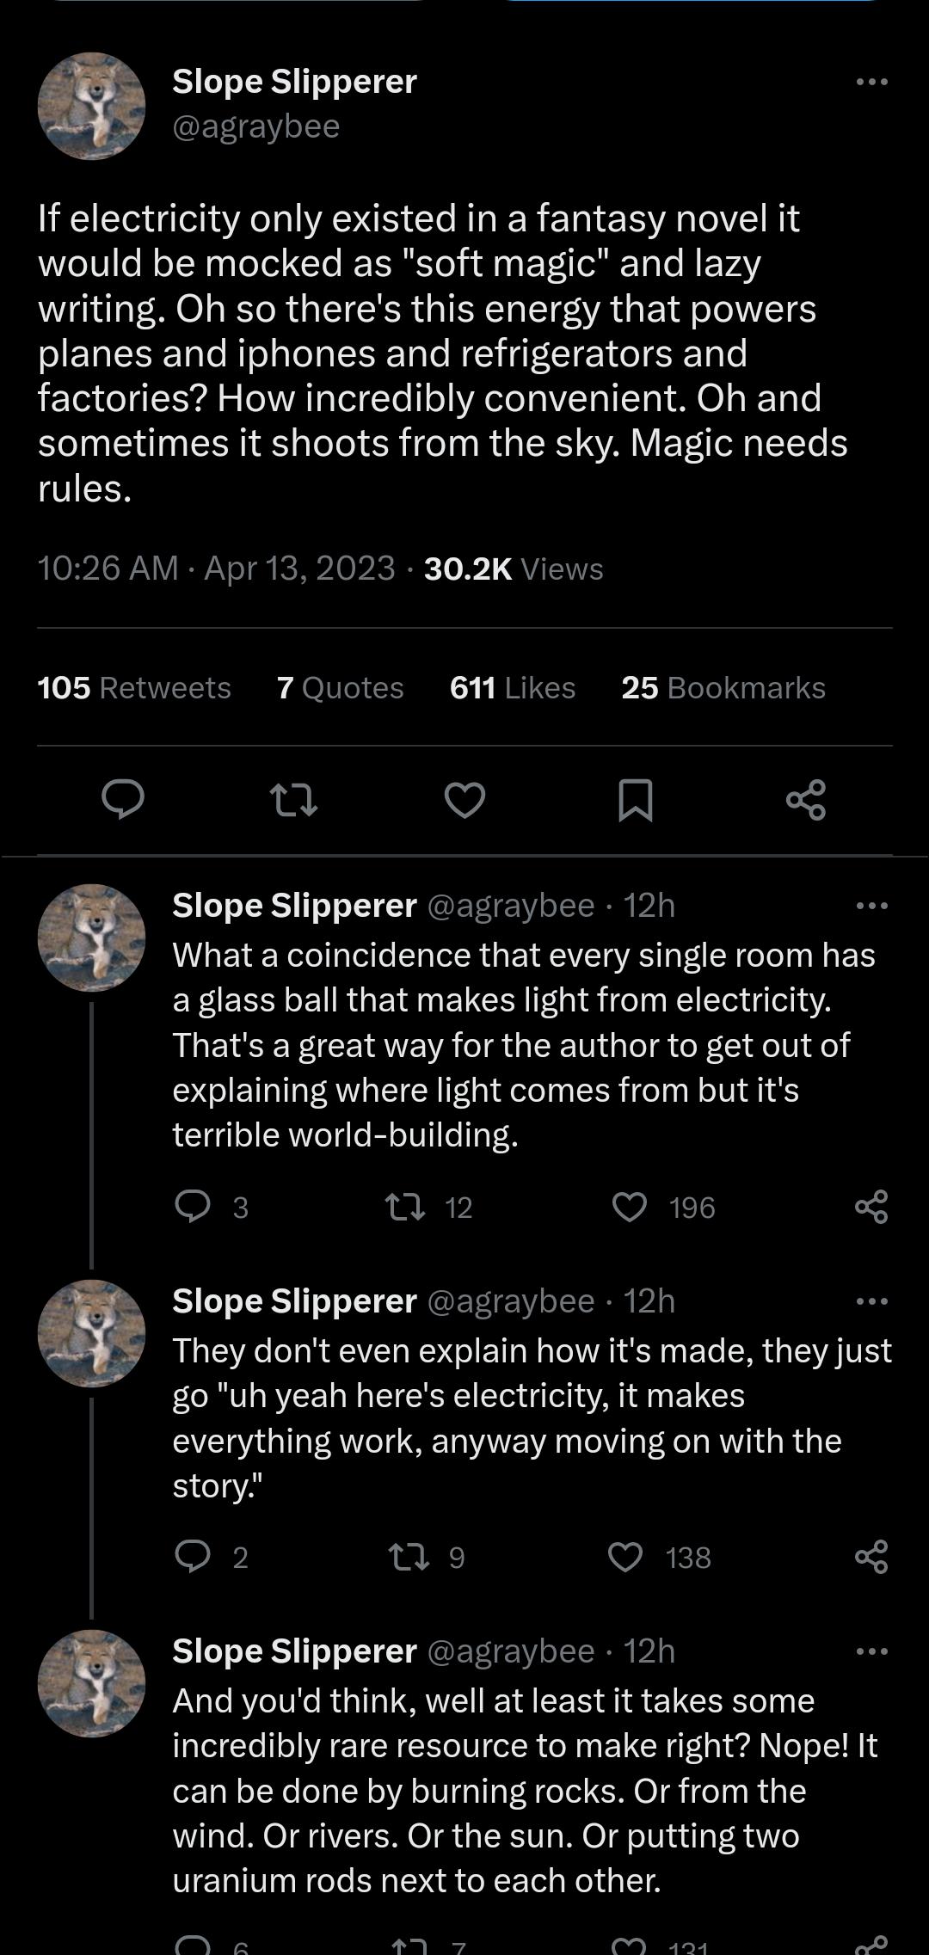This screenshot has height=1955, width=929.
Task: View the 611 Likes list
Action: tap(512, 688)
